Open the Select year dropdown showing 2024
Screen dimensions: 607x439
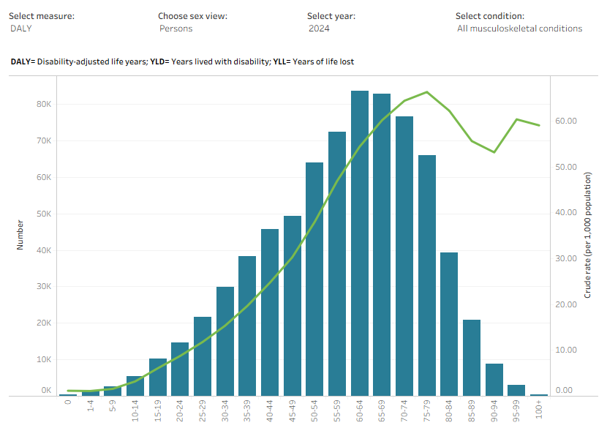pos(319,29)
